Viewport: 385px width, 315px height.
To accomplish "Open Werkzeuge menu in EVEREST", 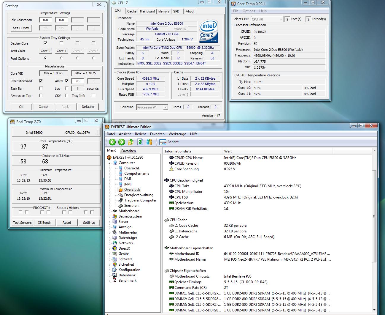I will [177, 134].
